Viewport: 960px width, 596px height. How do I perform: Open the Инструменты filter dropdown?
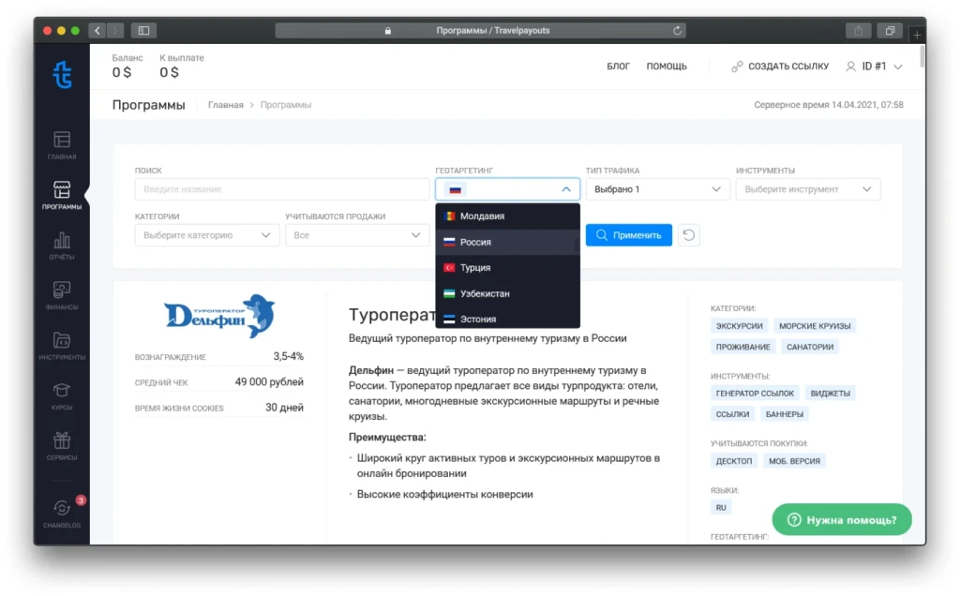808,189
